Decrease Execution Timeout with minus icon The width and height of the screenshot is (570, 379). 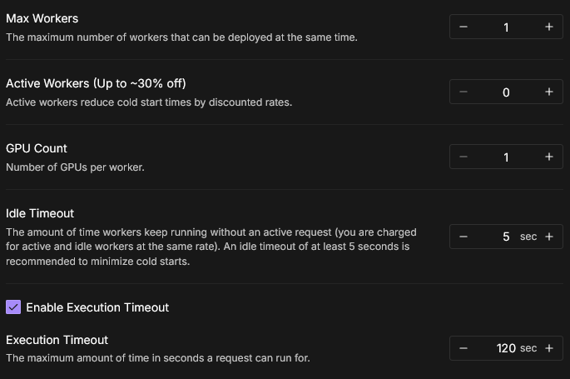[463, 348]
